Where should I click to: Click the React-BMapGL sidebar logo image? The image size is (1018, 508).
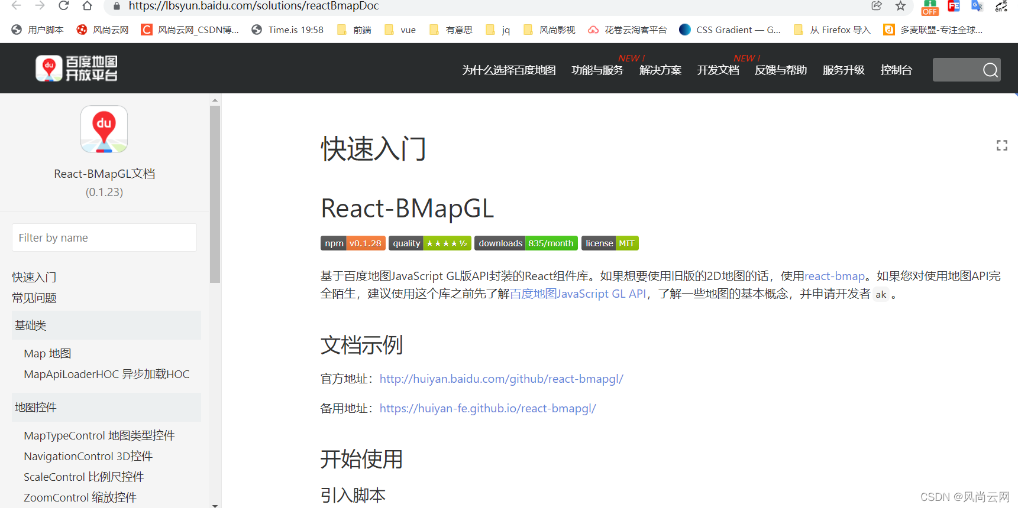[x=104, y=129]
